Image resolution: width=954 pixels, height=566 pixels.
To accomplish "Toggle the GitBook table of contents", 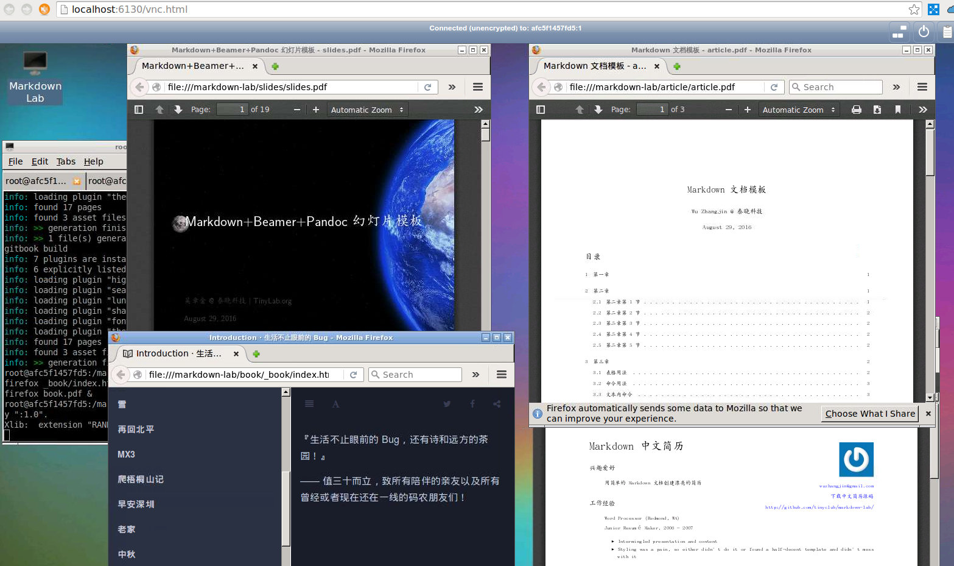I will coord(309,404).
